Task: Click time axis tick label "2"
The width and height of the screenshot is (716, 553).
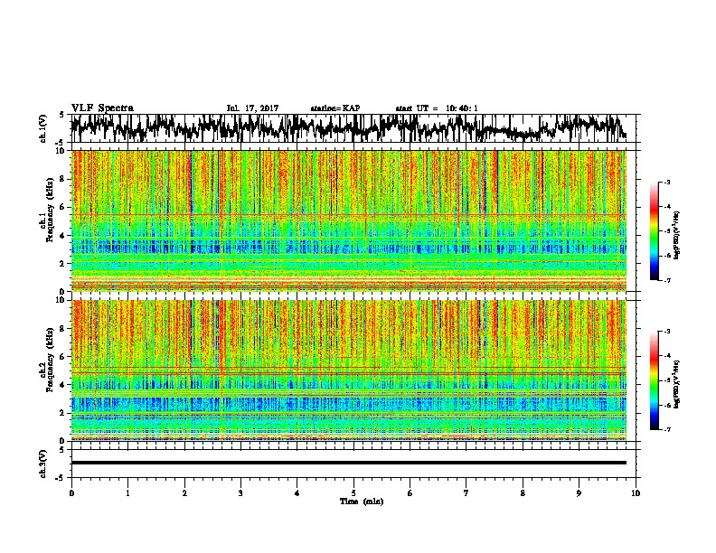Action: [184, 493]
